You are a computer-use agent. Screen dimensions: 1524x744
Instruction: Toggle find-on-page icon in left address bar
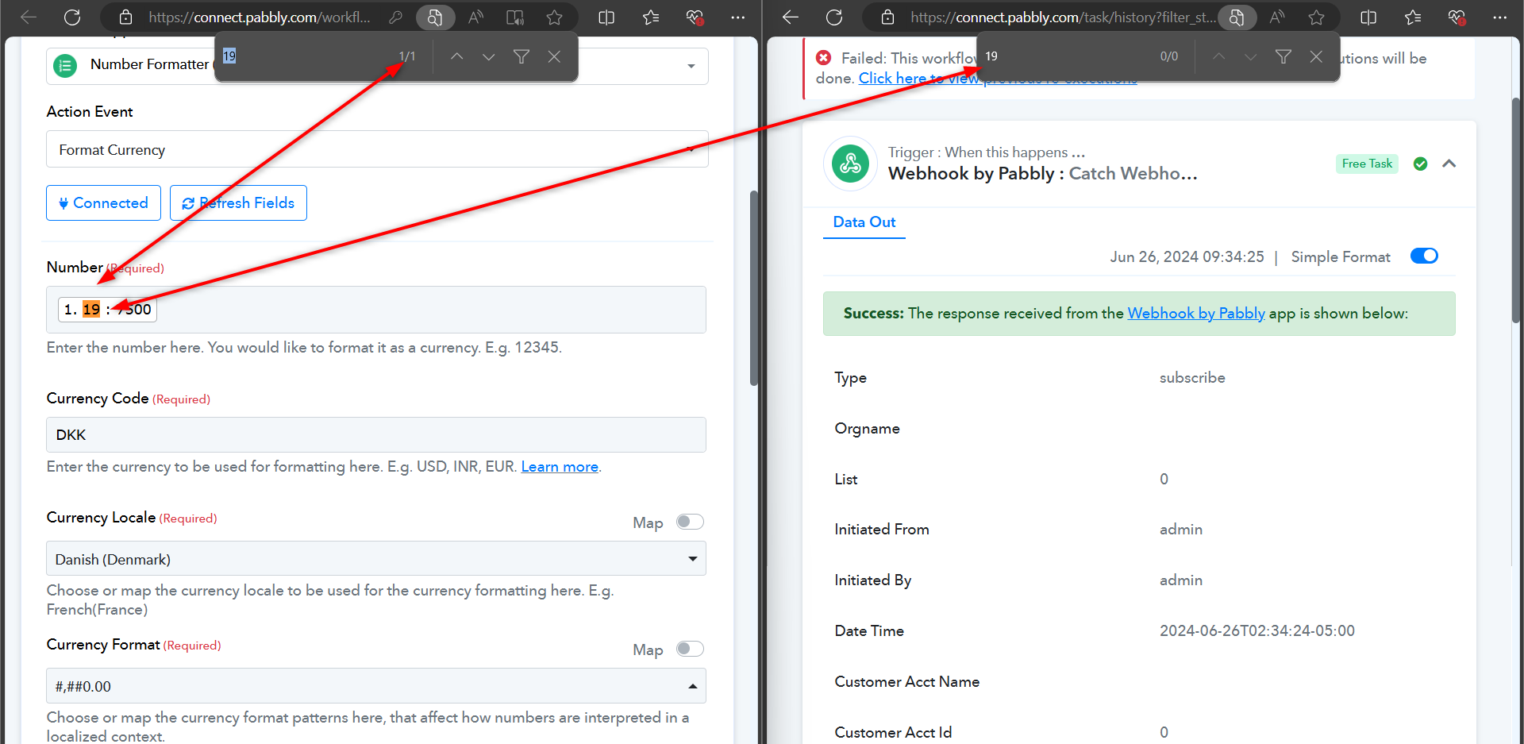pyautogui.click(x=435, y=17)
